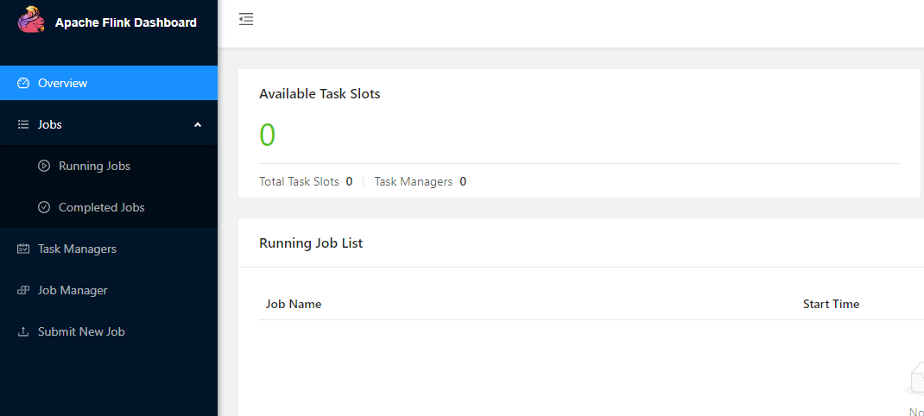Click the Overview dashboard icon
924x416 pixels.
[x=23, y=83]
